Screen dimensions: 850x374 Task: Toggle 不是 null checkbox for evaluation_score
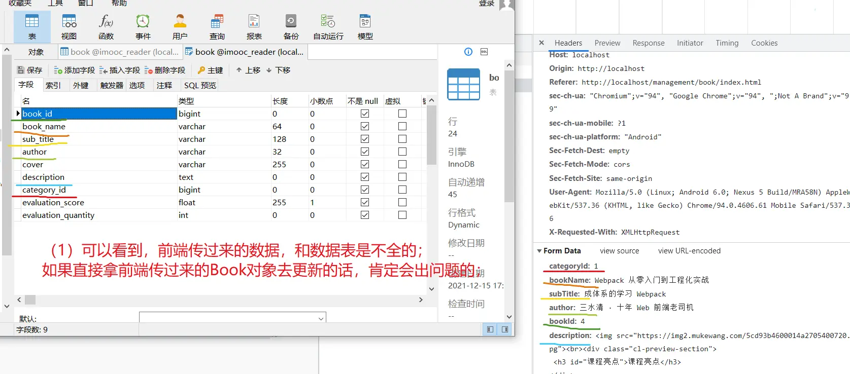364,202
